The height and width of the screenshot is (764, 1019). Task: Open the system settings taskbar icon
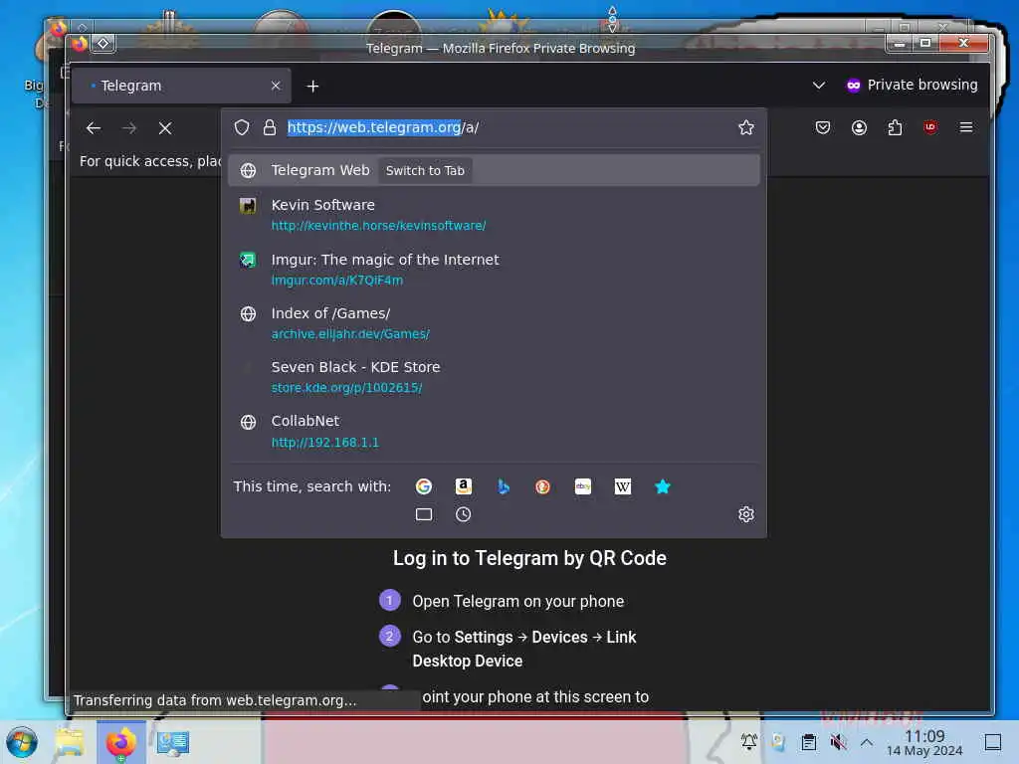173,742
